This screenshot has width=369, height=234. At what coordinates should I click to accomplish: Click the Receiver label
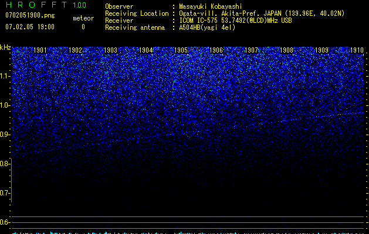point(119,20)
